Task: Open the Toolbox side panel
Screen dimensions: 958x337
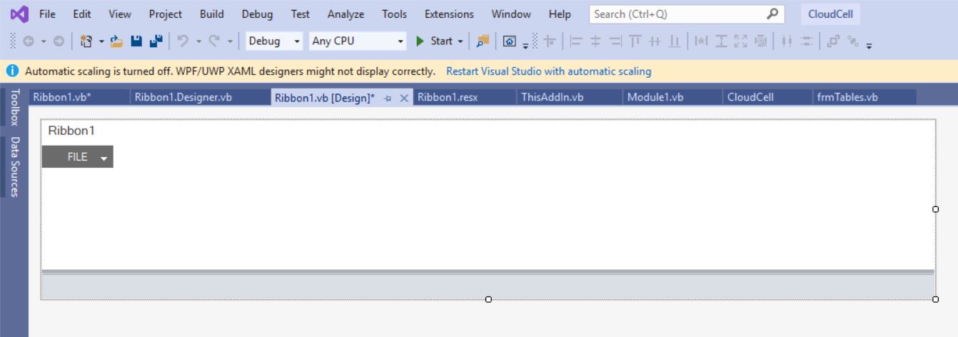Action: point(14,108)
